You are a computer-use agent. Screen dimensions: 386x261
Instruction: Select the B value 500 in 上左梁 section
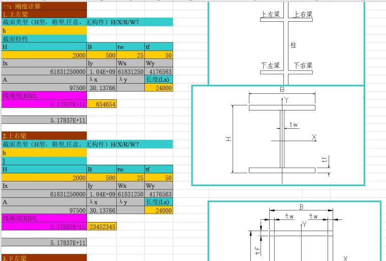pyautogui.click(x=102, y=55)
